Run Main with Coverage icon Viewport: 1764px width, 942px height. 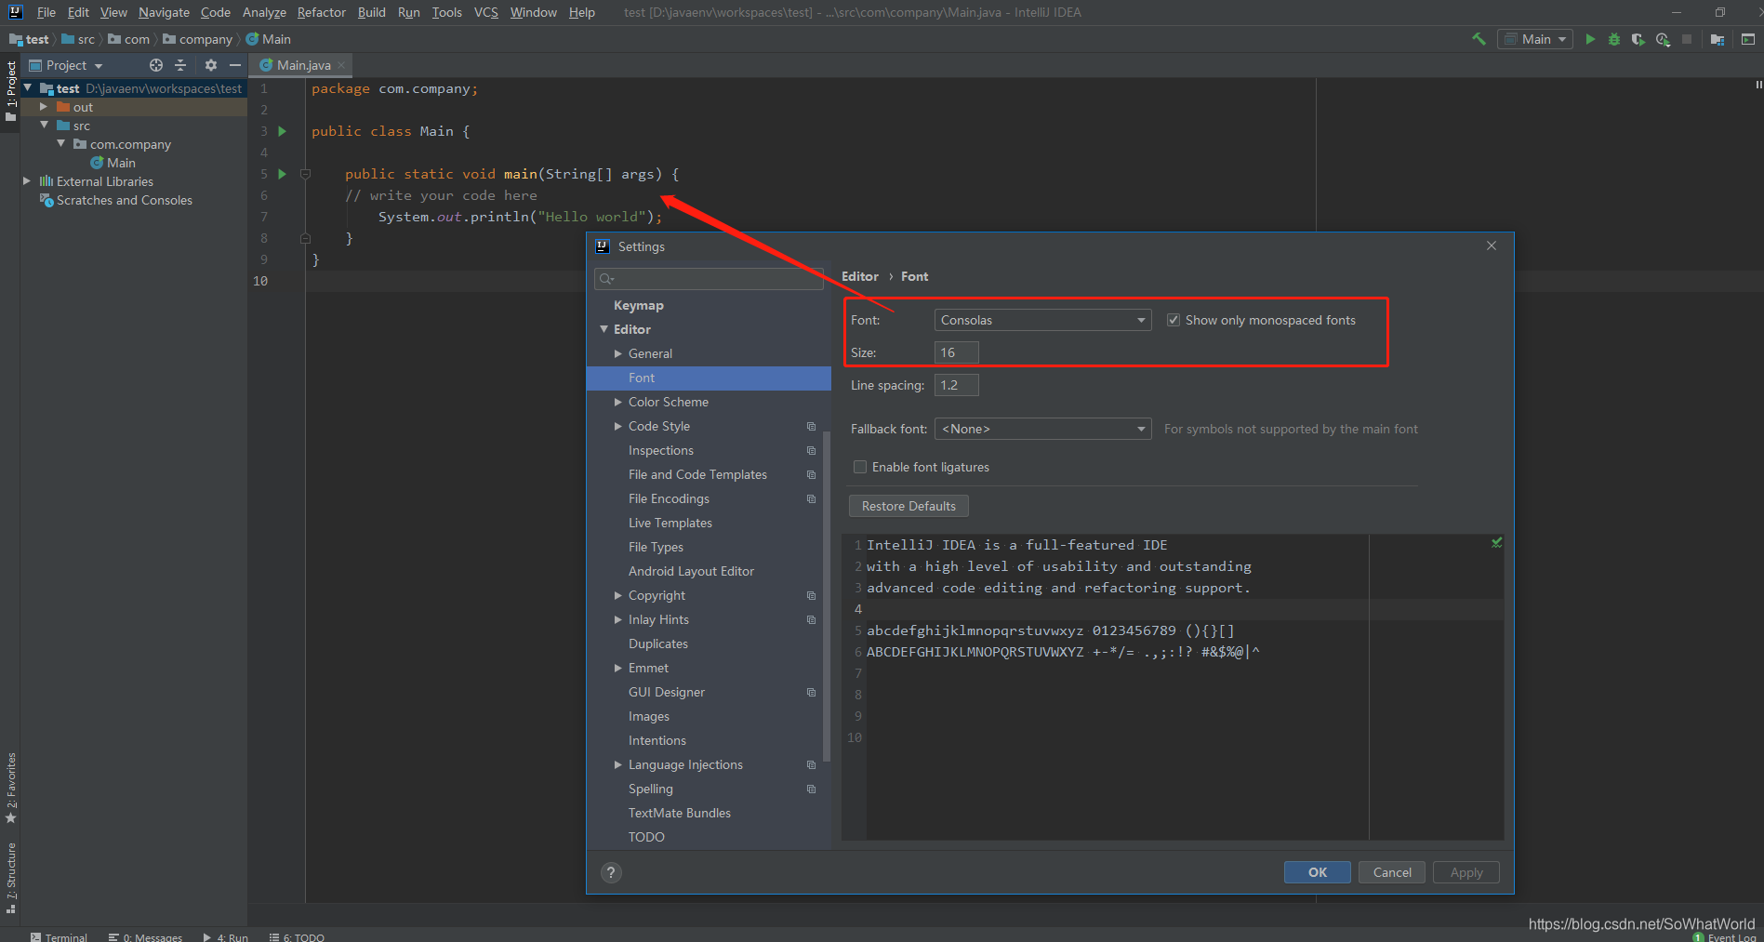pyautogui.click(x=1638, y=39)
